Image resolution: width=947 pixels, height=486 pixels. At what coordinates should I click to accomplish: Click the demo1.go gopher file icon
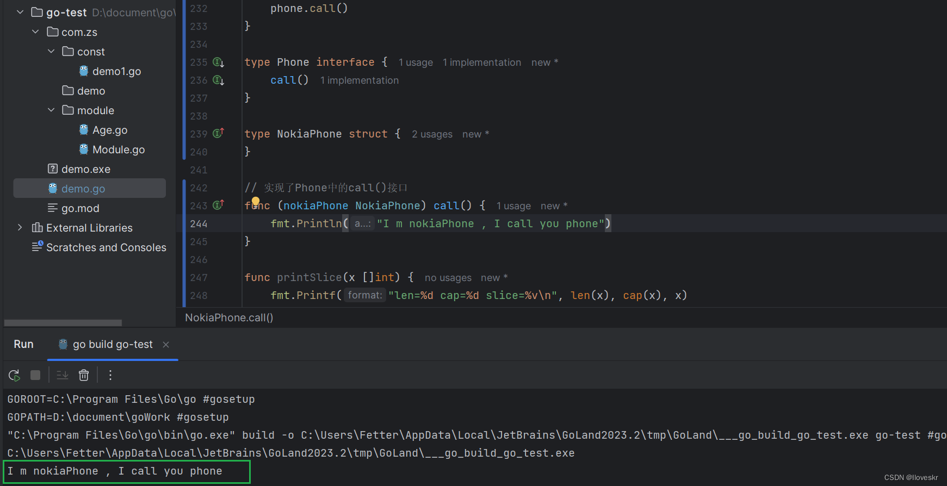pos(84,71)
